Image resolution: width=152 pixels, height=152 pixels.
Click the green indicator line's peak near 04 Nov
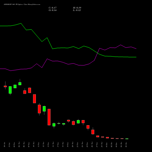(x=21, y=23)
